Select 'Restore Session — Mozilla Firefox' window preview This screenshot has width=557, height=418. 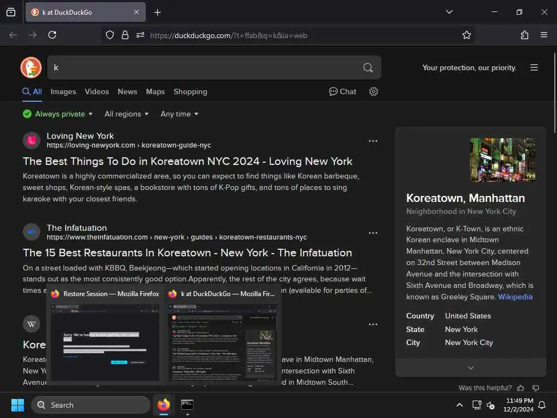coord(105,335)
